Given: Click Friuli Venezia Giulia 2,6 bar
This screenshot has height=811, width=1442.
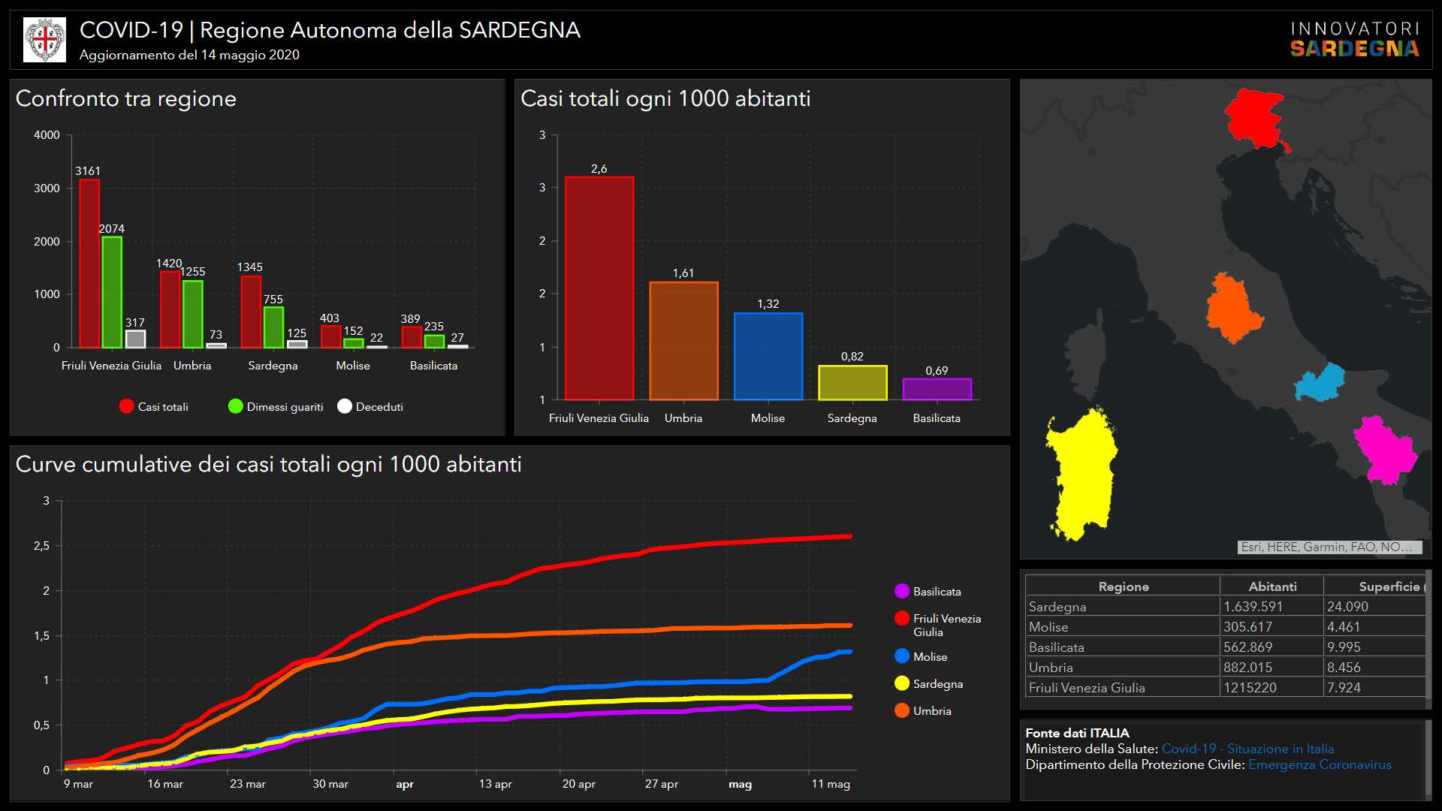Looking at the screenshot, I should click(599, 288).
